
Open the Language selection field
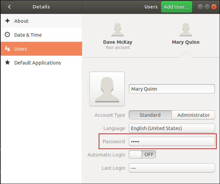tap(172, 128)
